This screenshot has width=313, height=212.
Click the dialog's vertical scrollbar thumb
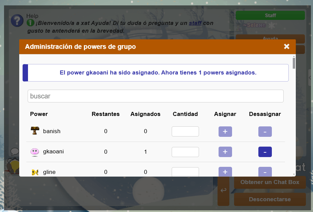(294, 63)
